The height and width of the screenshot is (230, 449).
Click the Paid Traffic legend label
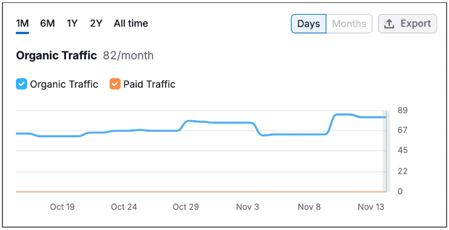point(149,84)
